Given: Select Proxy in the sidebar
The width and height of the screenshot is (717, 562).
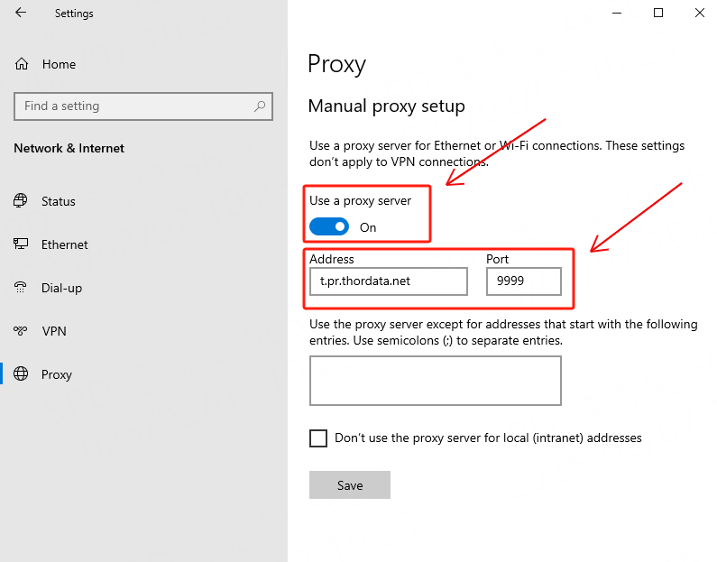Looking at the screenshot, I should pos(57,374).
